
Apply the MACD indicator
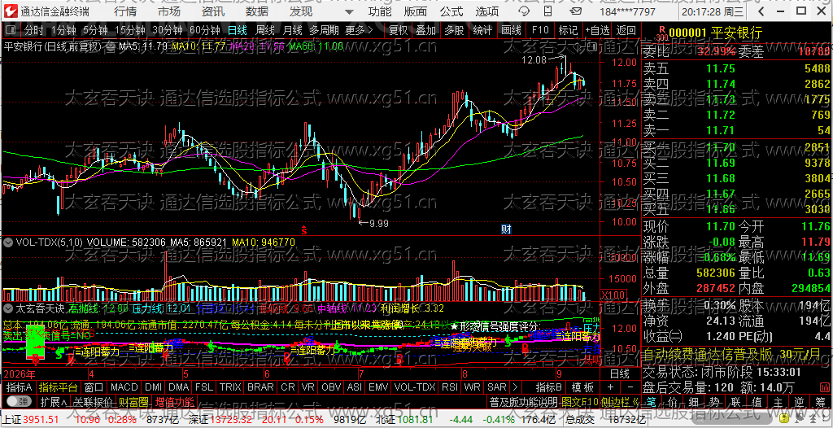(124, 387)
